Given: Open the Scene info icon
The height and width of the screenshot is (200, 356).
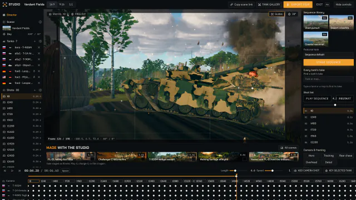Looking at the screenshot, I should tap(40, 22).
